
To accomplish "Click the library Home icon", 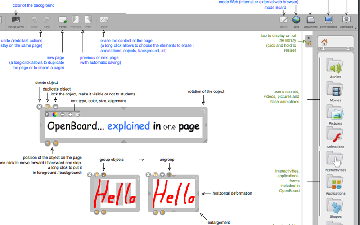I will pos(324,42).
